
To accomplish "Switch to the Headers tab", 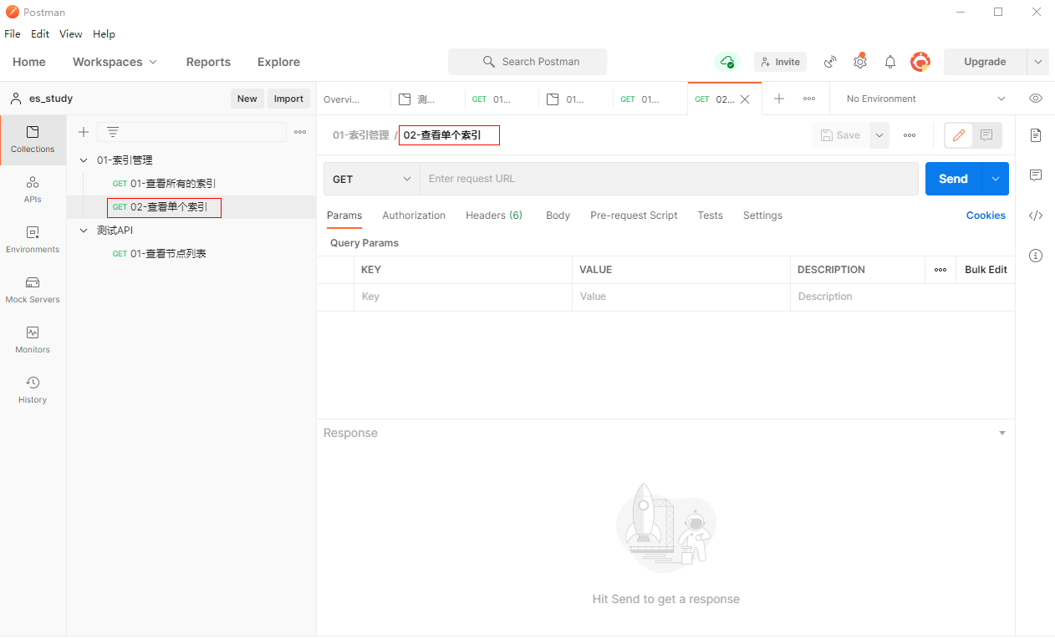I will click(x=493, y=216).
